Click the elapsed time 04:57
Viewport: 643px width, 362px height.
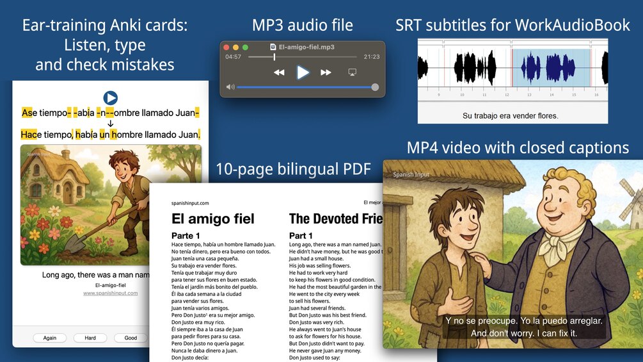tap(233, 57)
